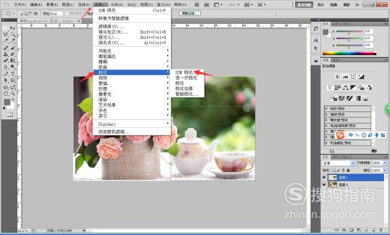Hide layer 图层 1 with eye icon
This screenshot has width=390, height=235.
tap(324, 177)
